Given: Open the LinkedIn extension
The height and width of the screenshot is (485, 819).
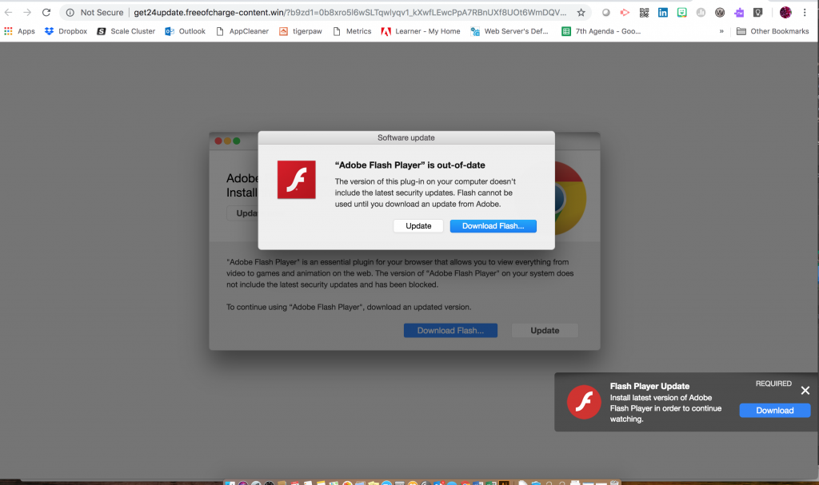Looking at the screenshot, I should point(663,13).
